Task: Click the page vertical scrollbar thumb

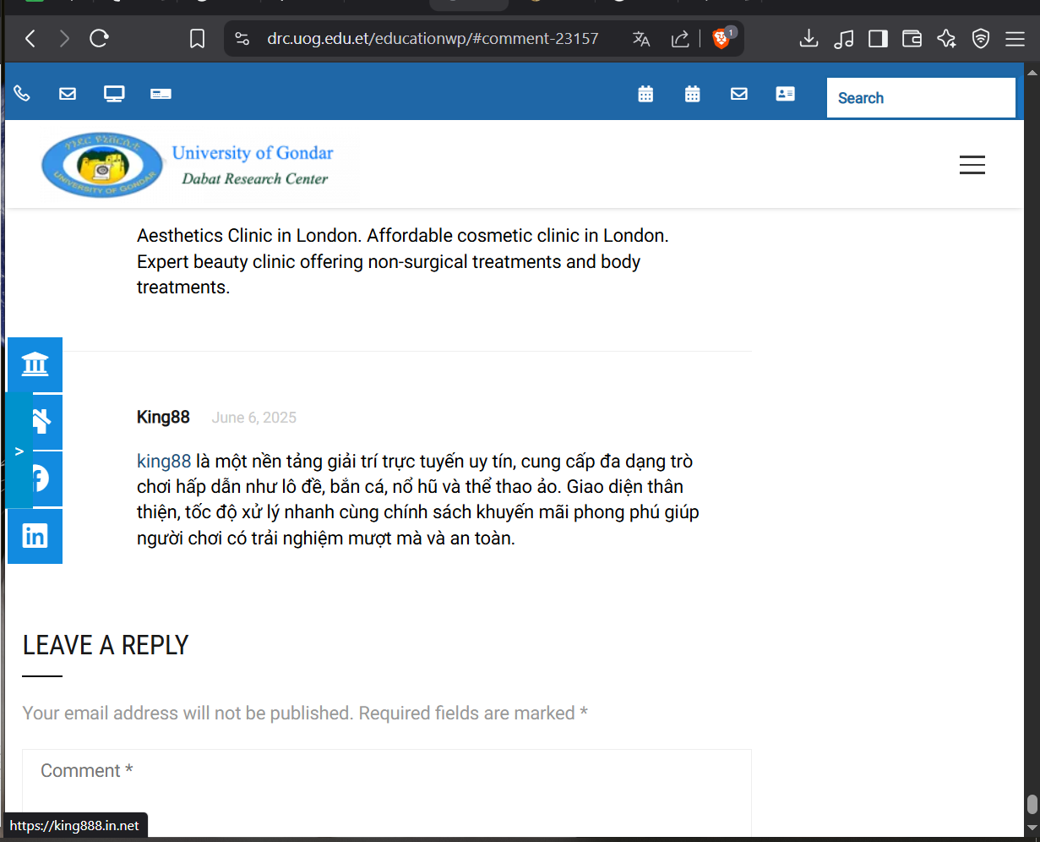Action: tap(1032, 804)
